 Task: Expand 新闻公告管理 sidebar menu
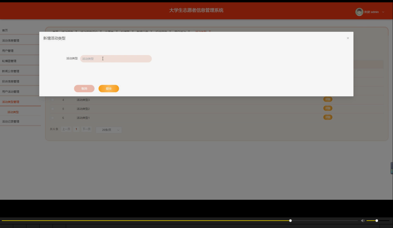point(11,71)
